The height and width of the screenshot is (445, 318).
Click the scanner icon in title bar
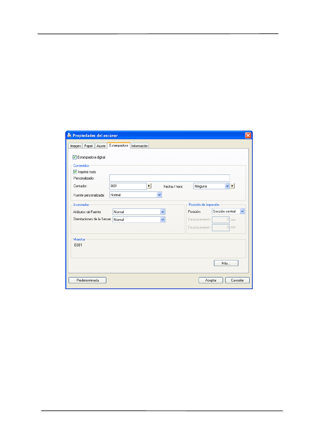click(69, 135)
